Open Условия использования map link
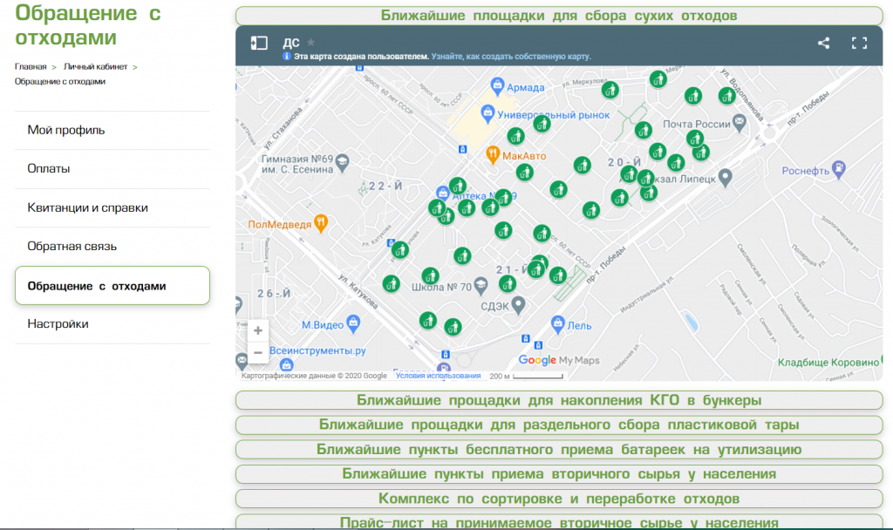Viewport: 893px width, 530px height. point(438,376)
